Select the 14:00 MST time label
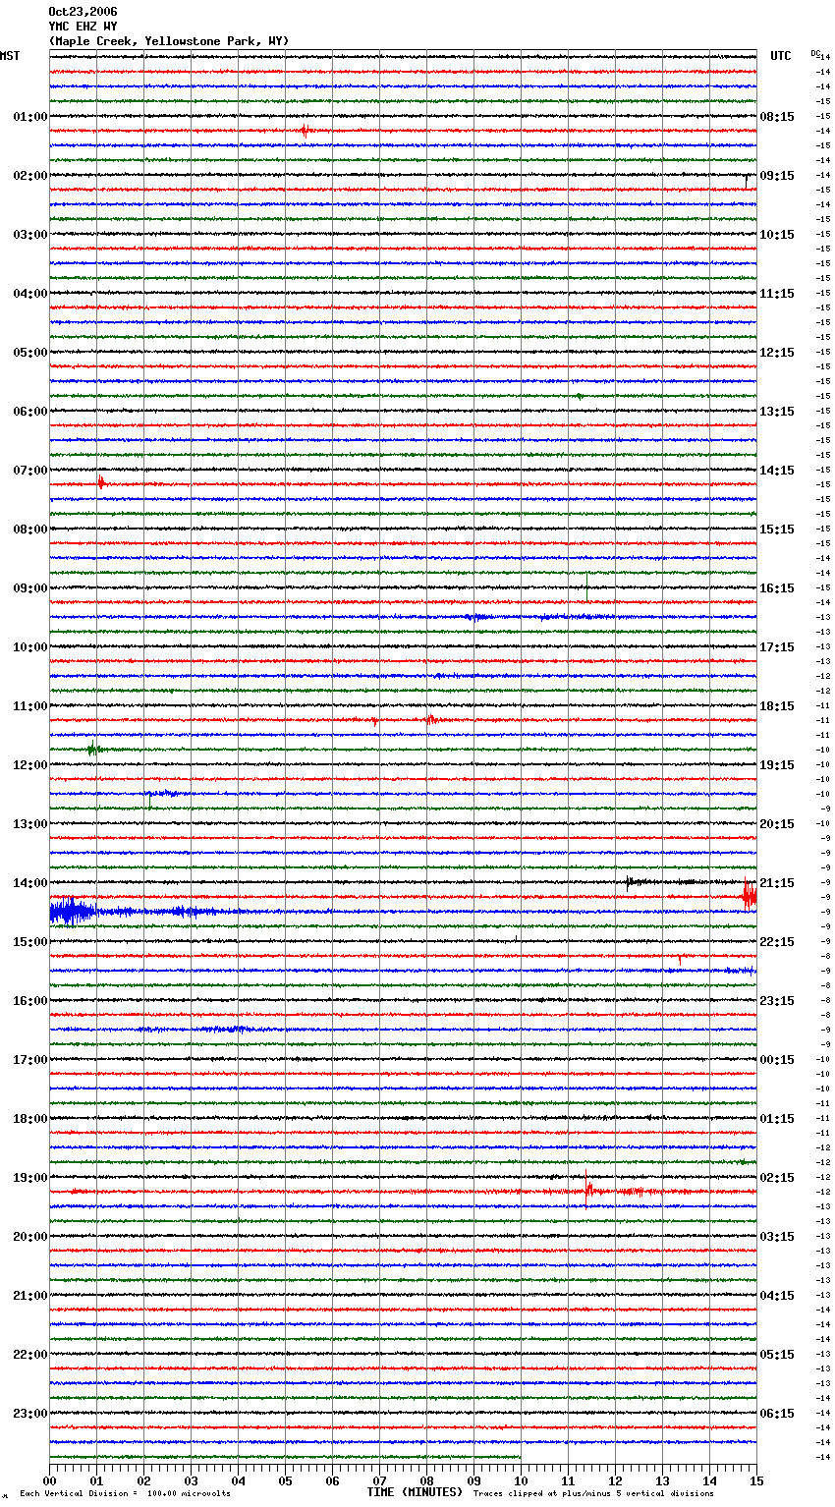This screenshot has width=835, height=1507. tap(30, 883)
